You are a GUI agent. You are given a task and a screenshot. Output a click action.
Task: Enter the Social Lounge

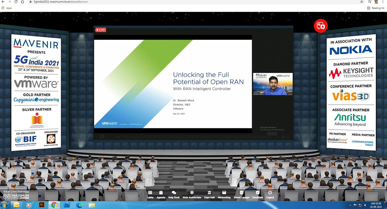241,195
